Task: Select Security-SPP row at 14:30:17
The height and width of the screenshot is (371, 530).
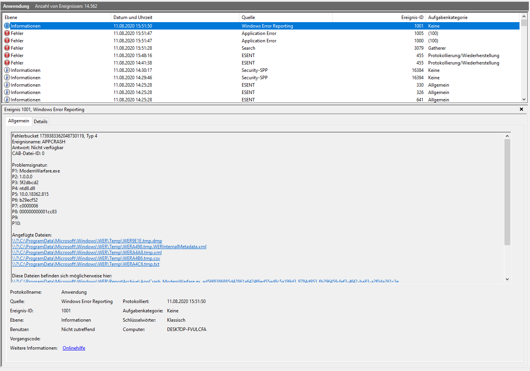Action: coord(261,70)
